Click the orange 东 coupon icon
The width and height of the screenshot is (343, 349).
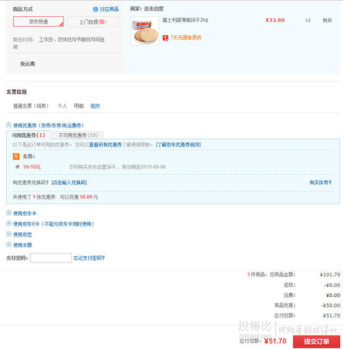[x=16, y=156]
